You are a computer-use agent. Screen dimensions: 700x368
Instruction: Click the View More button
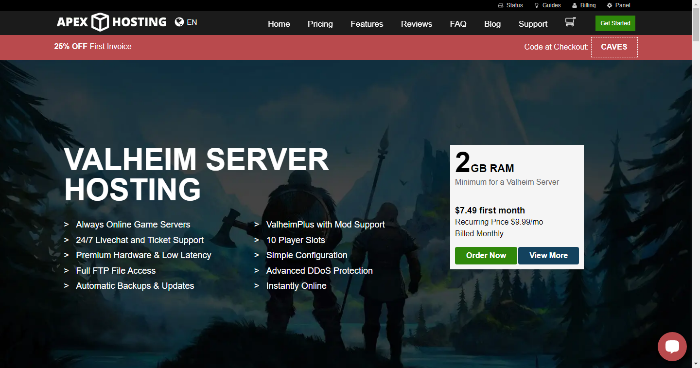[549, 256]
